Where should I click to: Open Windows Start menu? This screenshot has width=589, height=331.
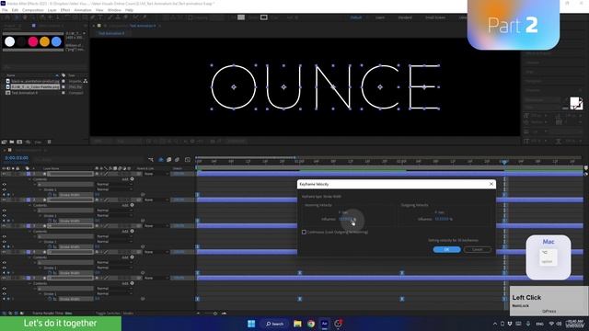coord(251,324)
